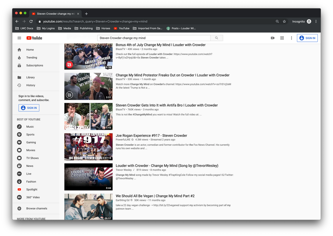
Task: Open title Louder with Crowder - Change My Mind Song
Action: point(167,166)
